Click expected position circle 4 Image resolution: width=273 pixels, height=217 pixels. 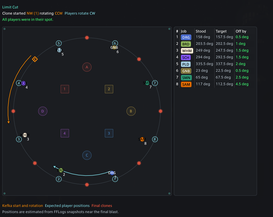point(19,83)
